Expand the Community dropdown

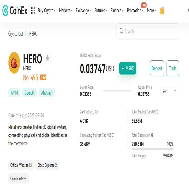tap(19, 178)
